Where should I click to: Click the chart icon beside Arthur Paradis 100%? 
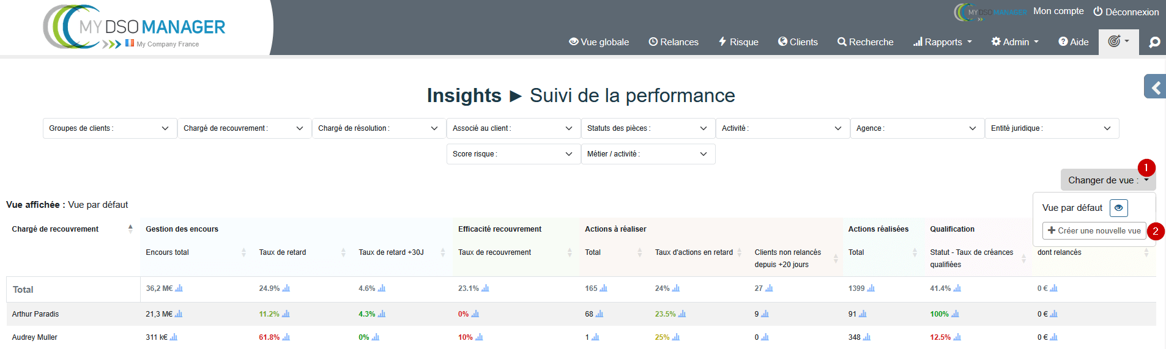955,314
